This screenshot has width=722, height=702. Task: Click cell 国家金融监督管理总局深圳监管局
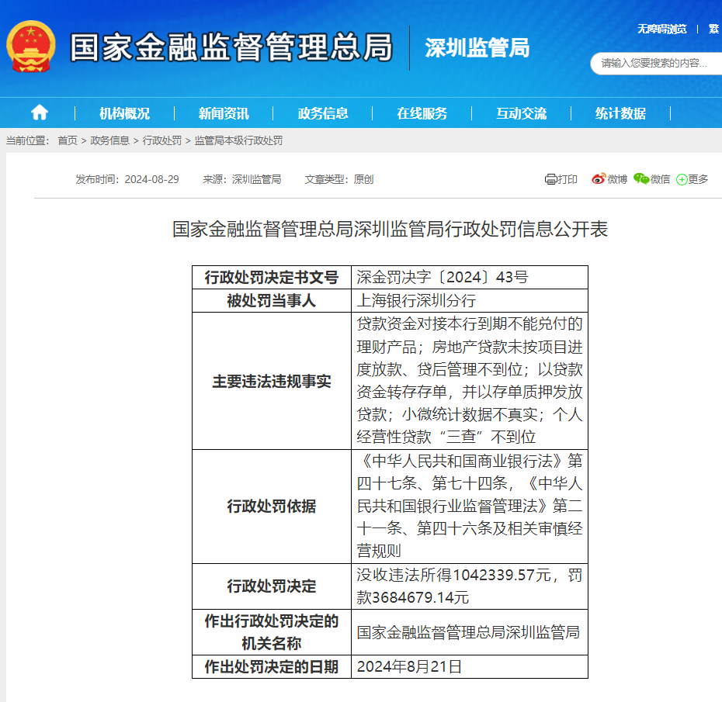(x=469, y=632)
